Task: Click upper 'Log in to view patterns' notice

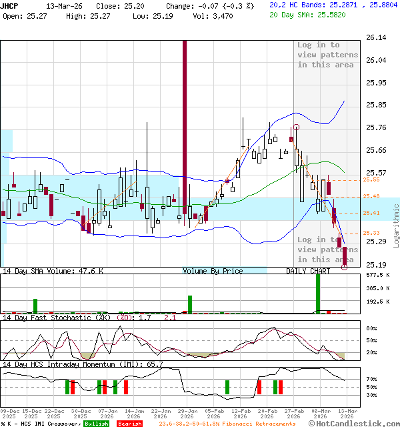Action: tap(318, 55)
